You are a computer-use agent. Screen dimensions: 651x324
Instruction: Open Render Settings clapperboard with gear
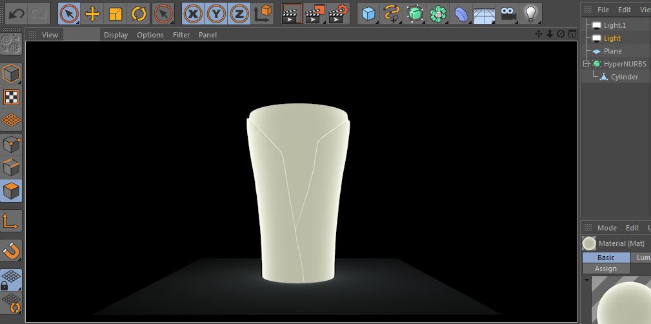click(338, 14)
